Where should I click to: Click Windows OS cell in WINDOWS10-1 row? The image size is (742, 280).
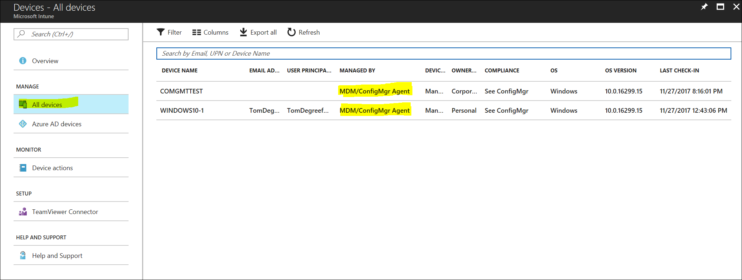point(564,111)
